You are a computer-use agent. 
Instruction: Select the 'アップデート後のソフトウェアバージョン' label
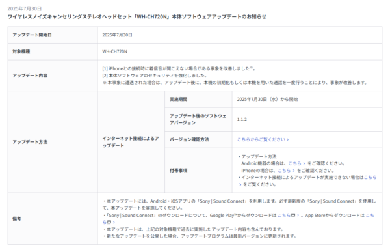point(198,119)
